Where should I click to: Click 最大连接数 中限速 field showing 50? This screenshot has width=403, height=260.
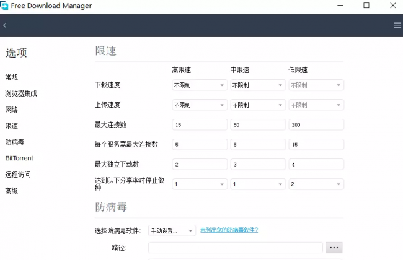pos(258,125)
